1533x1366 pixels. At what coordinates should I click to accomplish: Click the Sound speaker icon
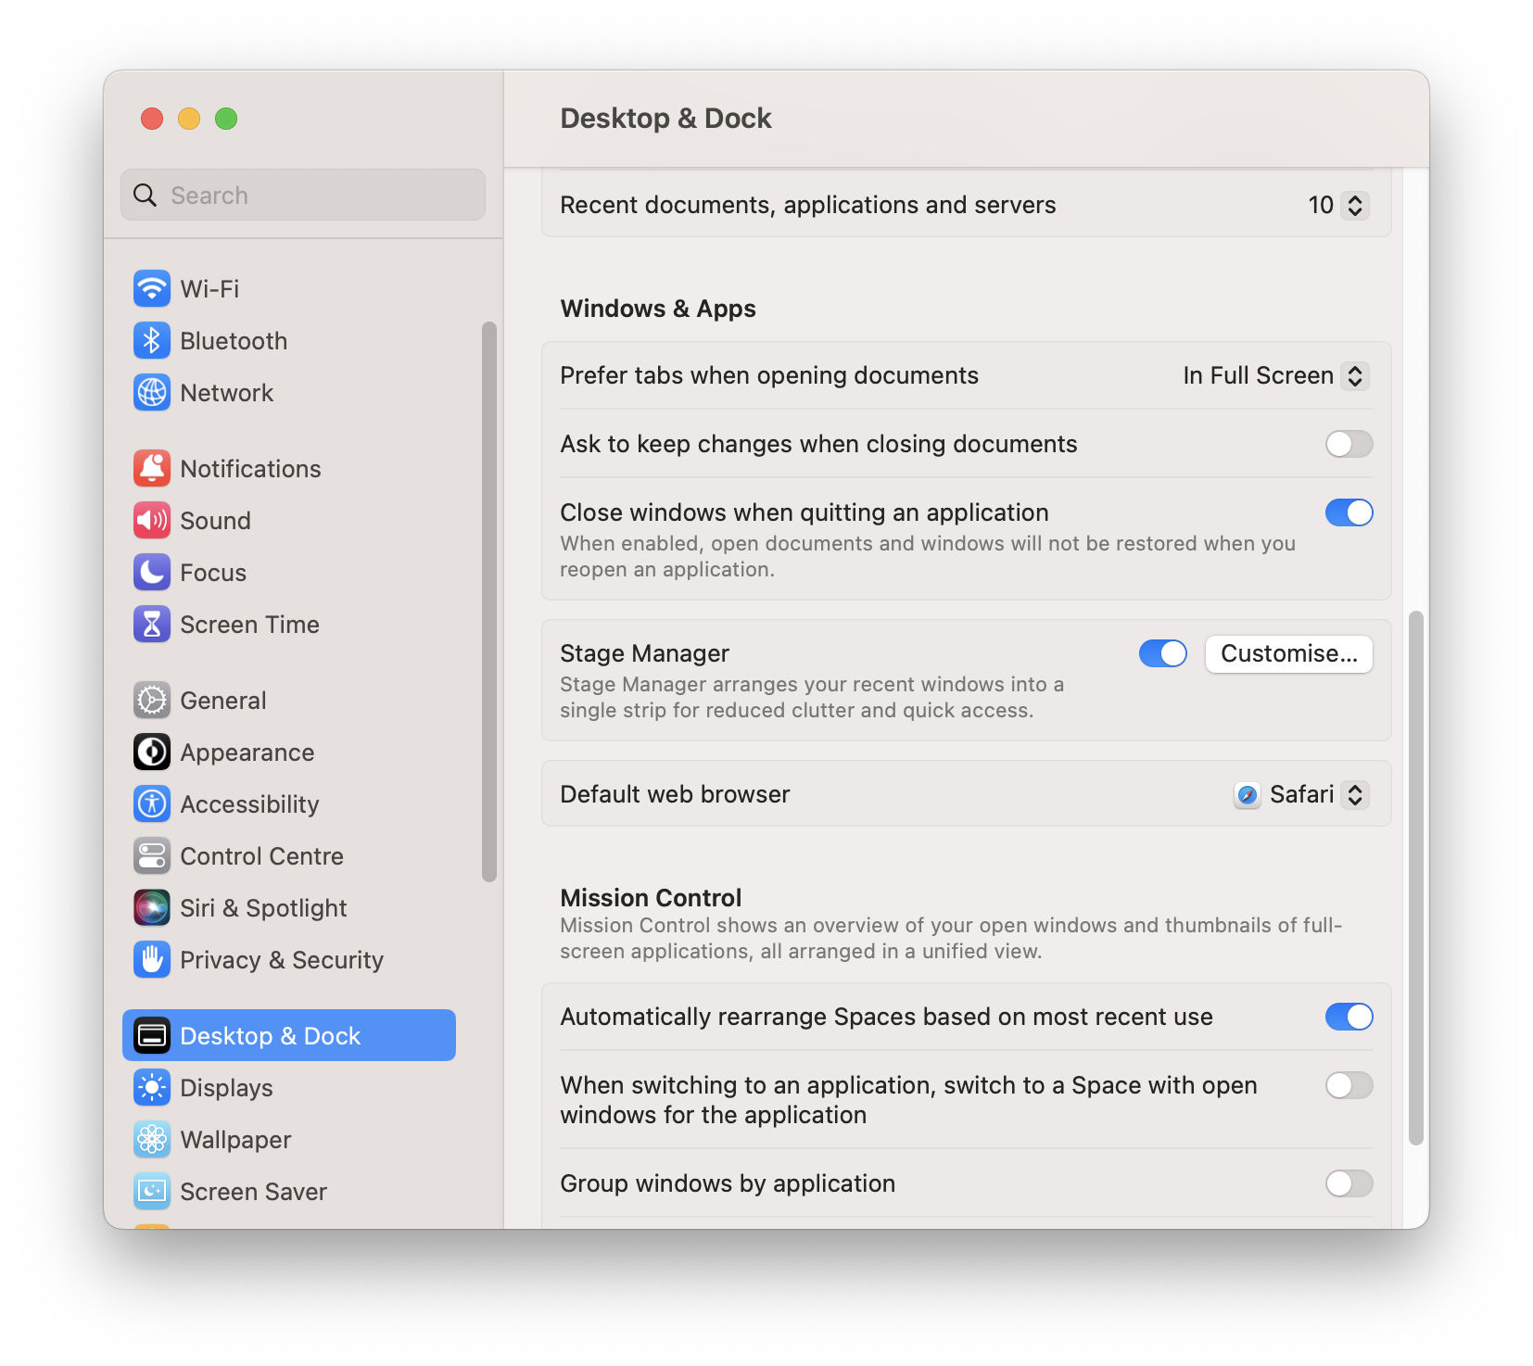152,520
